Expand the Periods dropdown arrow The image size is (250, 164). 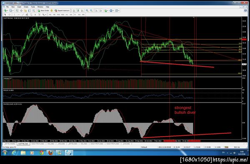113,11
